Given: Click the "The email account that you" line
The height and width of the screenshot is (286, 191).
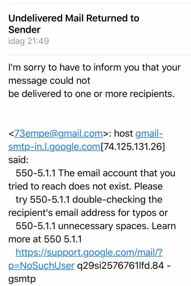Looking at the screenshot, I should (x=117, y=173).
